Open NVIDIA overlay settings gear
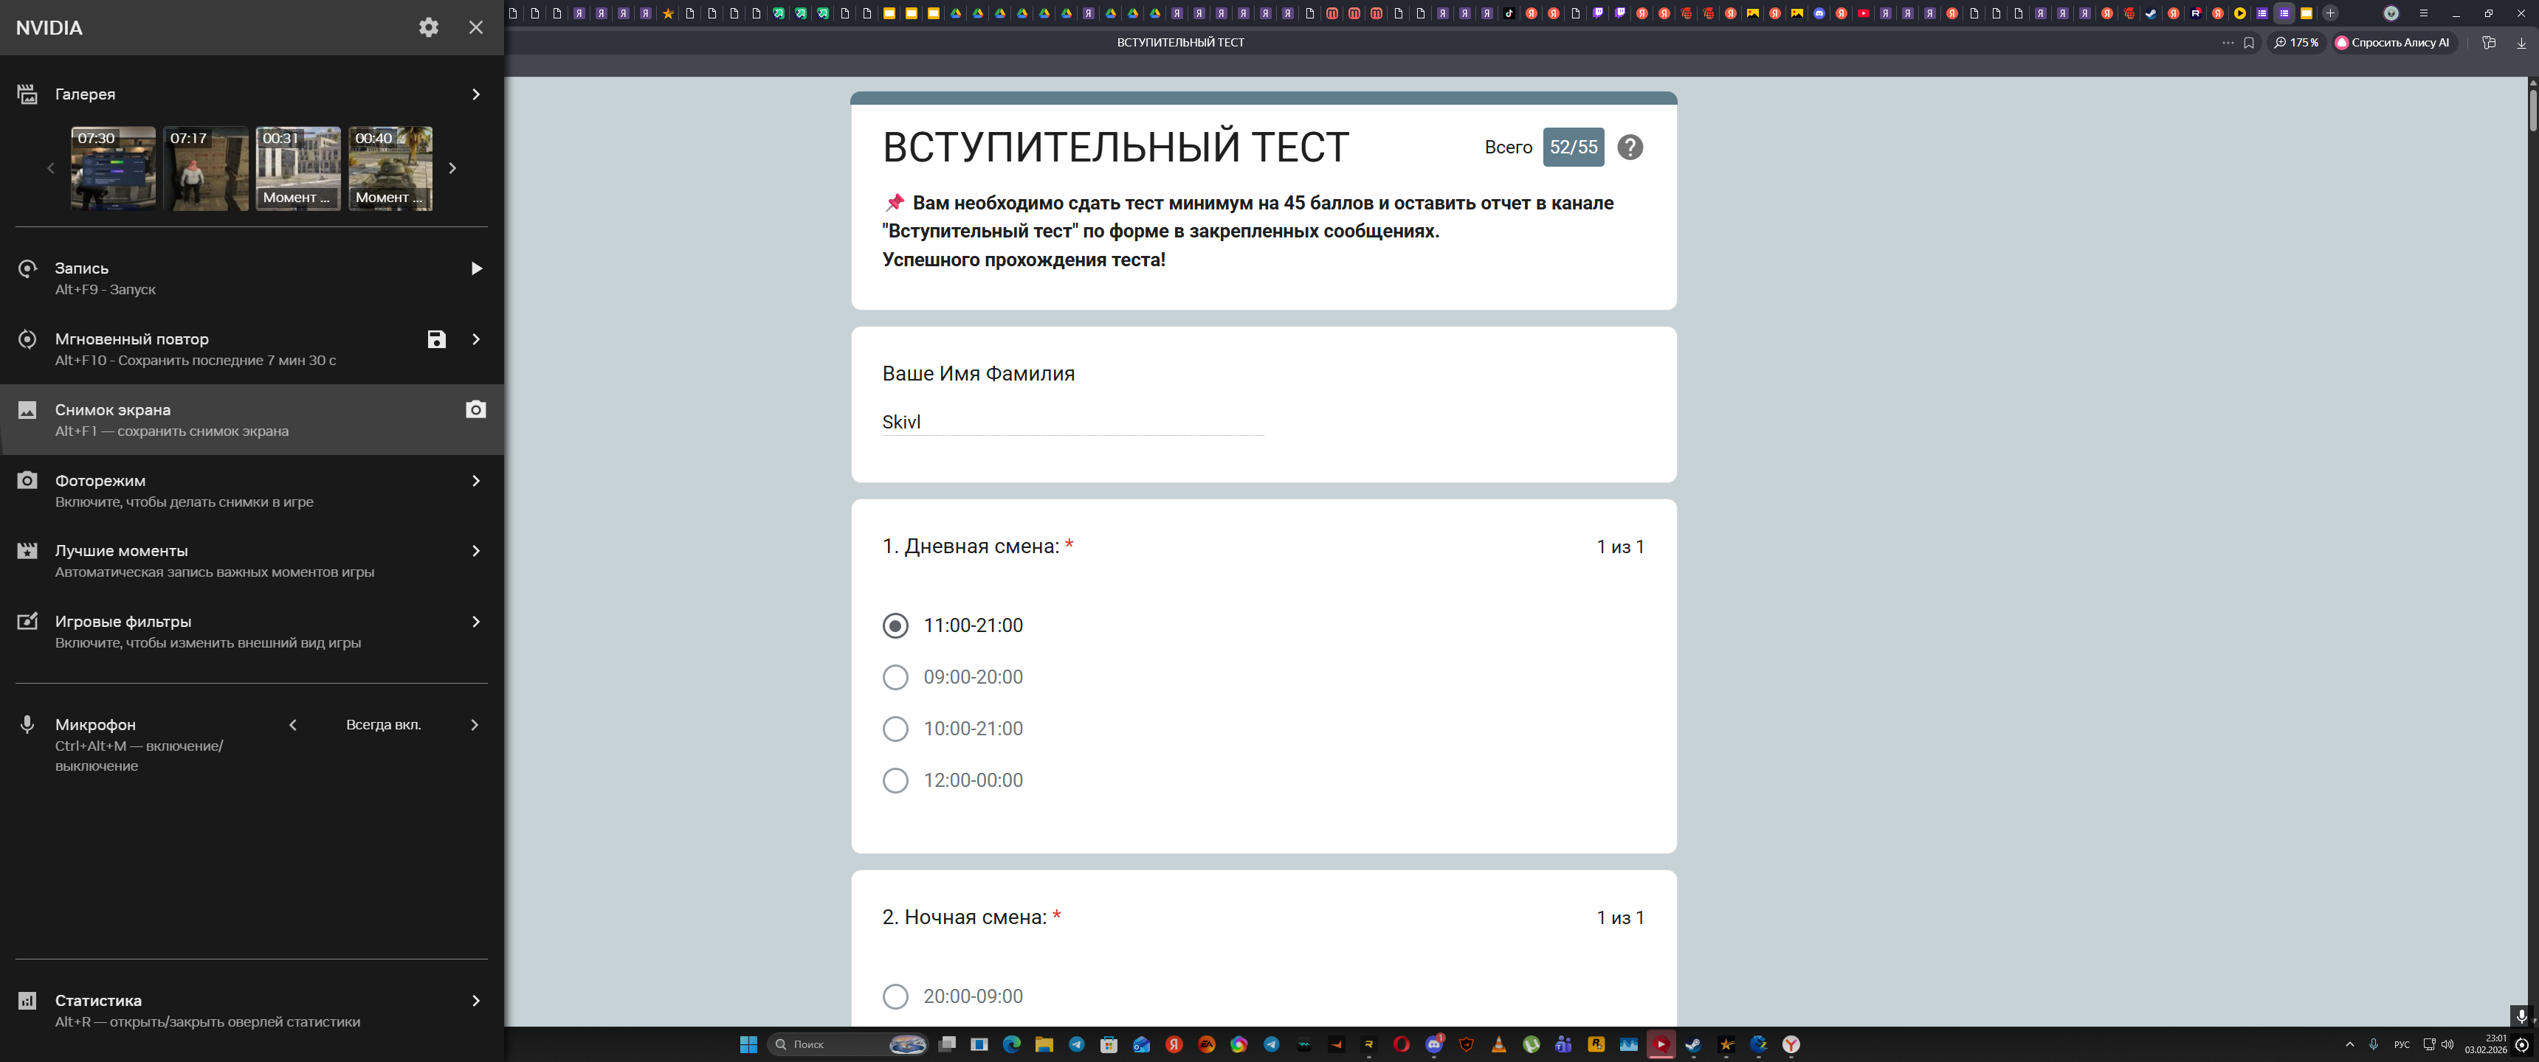Screen dimensions: 2539x1062 pos(428,27)
